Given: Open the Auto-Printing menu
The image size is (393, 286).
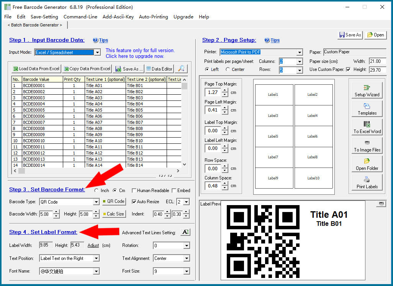Looking at the screenshot, I should [153, 17].
